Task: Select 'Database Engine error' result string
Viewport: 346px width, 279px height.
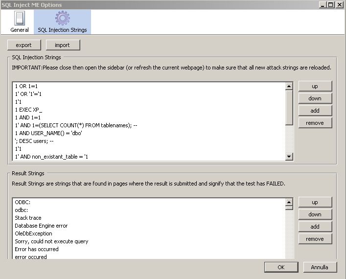Action: click(149, 226)
